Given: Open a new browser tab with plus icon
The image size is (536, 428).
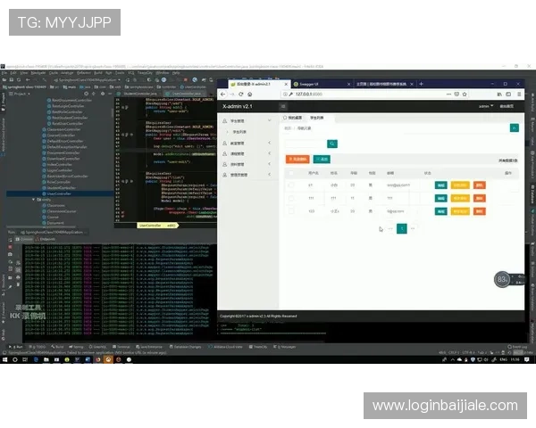Looking at the screenshot, I should coord(419,84).
